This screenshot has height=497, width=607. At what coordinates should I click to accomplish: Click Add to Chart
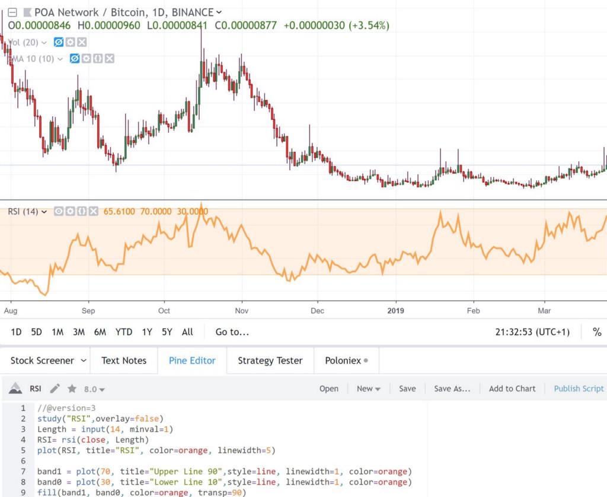pos(512,388)
